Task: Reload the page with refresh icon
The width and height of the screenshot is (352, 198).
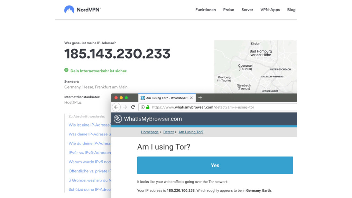Action: 133,107
